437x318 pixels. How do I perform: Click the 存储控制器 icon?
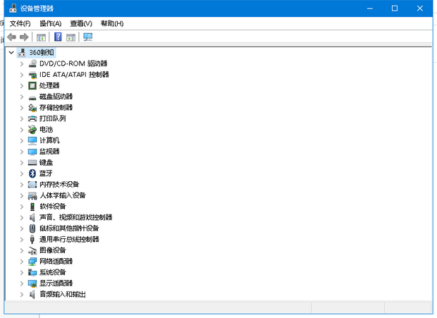click(32, 108)
